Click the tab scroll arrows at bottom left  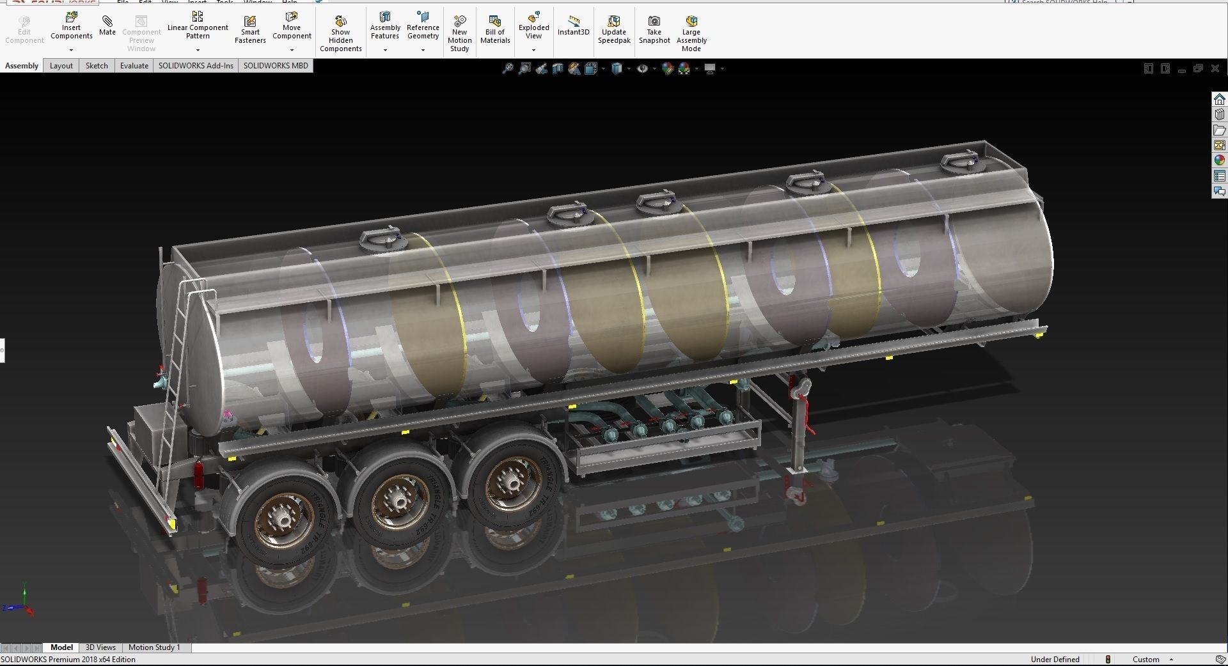(x=21, y=647)
